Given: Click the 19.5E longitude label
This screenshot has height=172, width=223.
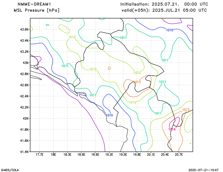Looking at the screenshot, I should (123, 154).
